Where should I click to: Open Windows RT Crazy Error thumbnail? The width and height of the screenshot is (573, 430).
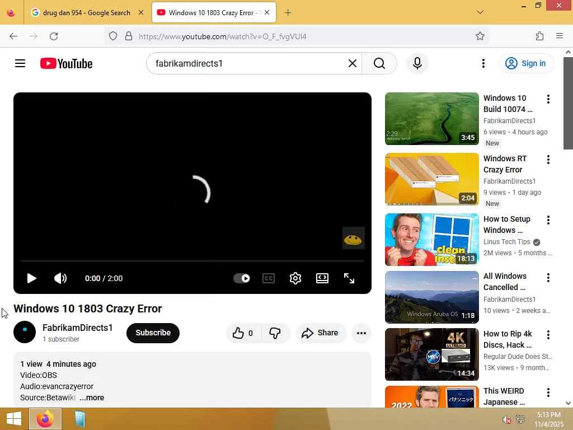coord(431,179)
